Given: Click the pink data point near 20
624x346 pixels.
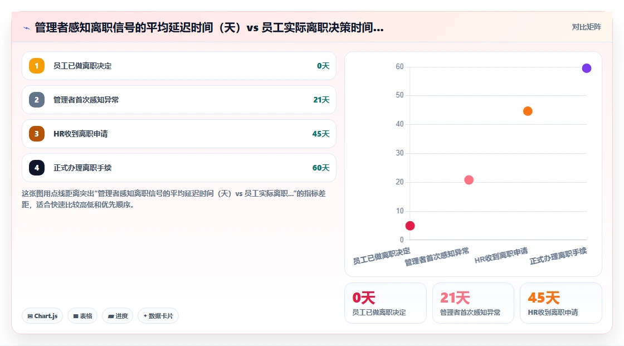Looking at the screenshot, I should [469, 180].
